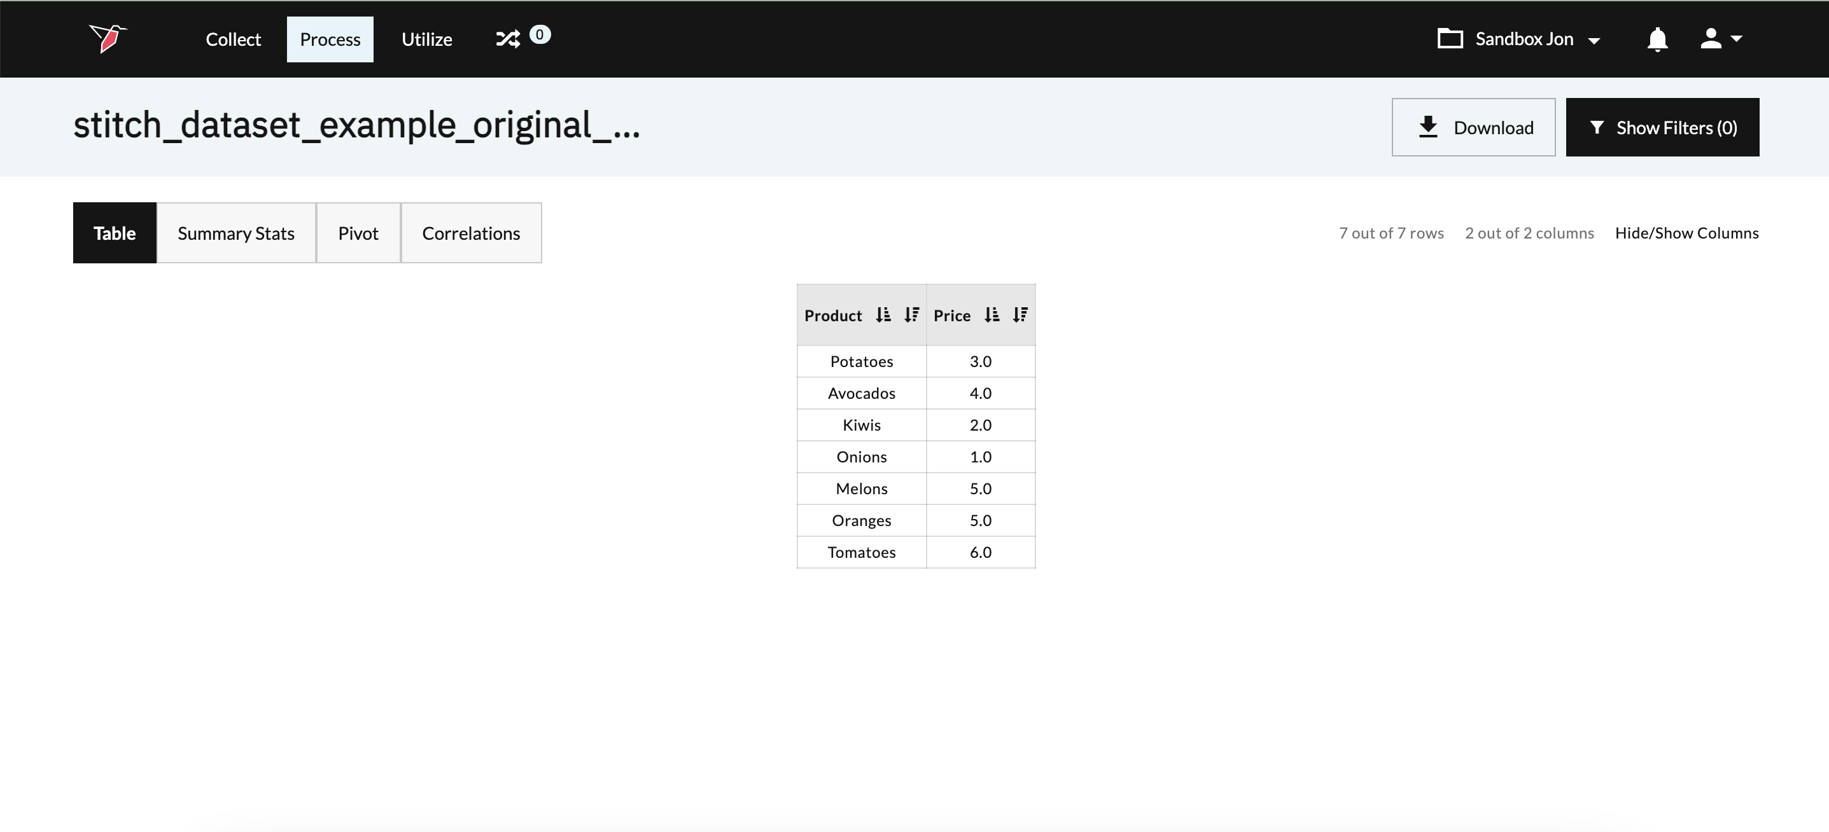Click the hummingbird logo icon
This screenshot has width=1829, height=832.
(x=107, y=38)
